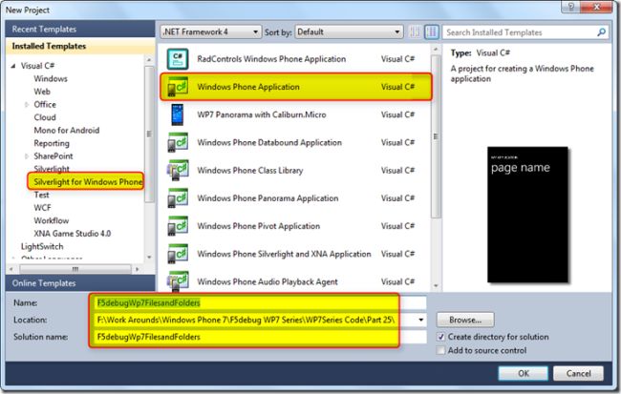
Task: Select the Reporting template category
Action: tap(52, 143)
